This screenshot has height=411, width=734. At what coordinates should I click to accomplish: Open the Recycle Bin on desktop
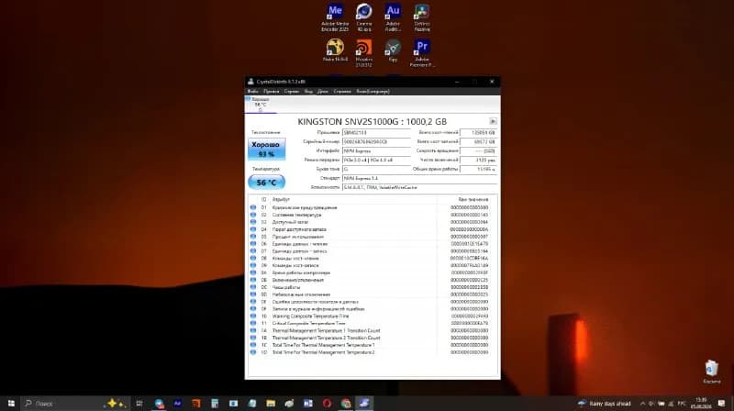coord(711,372)
